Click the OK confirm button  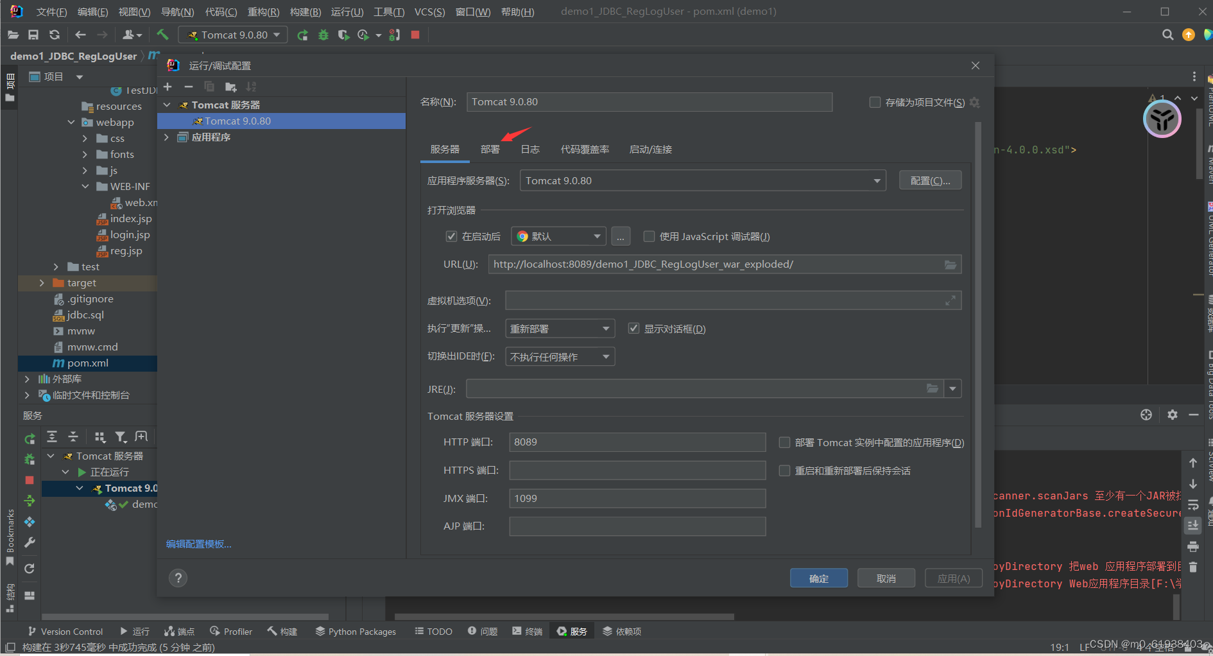coord(819,578)
